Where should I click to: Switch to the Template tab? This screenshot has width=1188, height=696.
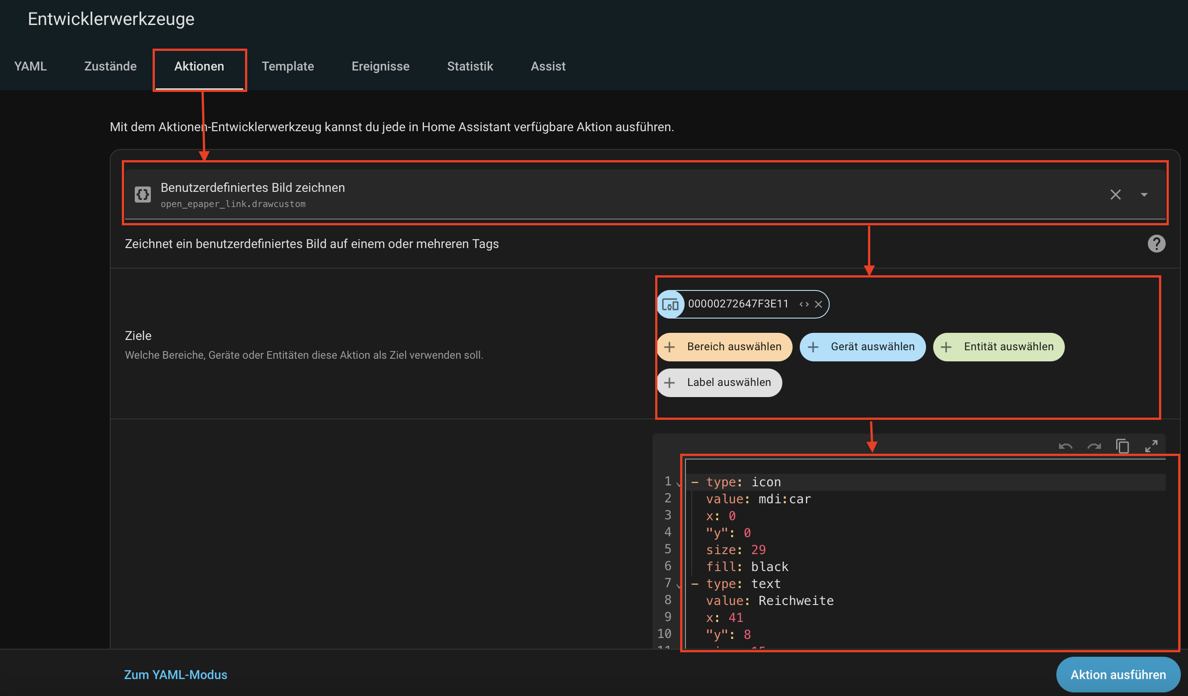(x=287, y=66)
